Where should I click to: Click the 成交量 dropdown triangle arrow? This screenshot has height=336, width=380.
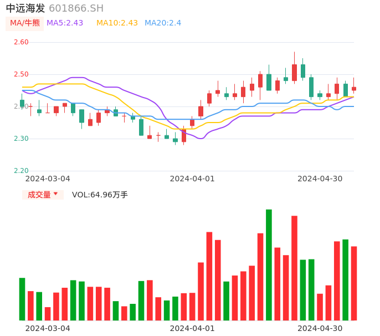coord(55,194)
